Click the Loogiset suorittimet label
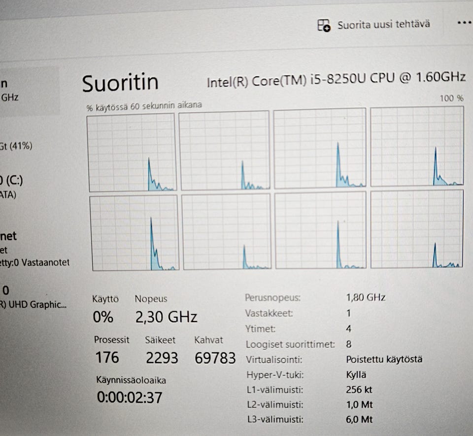 [x=290, y=344]
